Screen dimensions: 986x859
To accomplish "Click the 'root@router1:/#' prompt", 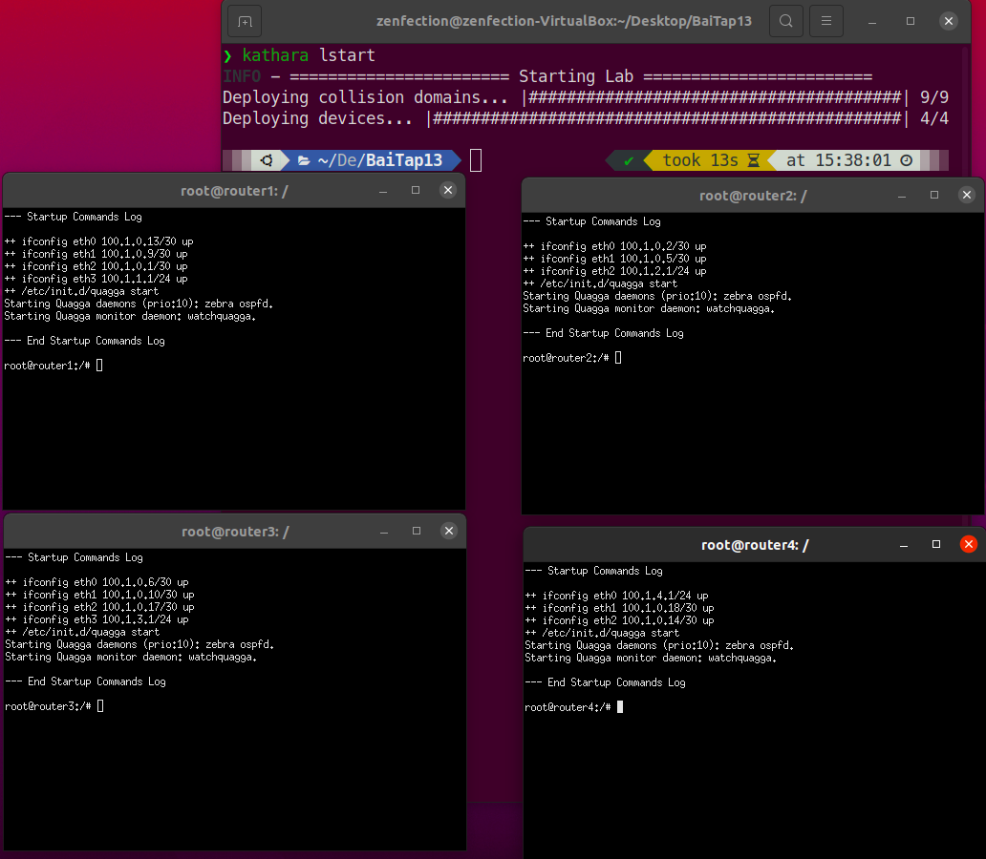I will pyautogui.click(x=47, y=366).
